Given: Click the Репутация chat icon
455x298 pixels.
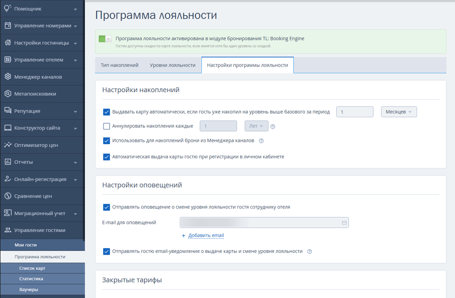Looking at the screenshot, I should pyautogui.click(x=8, y=110).
